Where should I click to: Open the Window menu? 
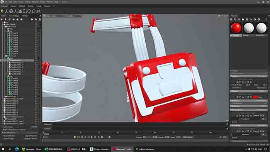(50, 2)
